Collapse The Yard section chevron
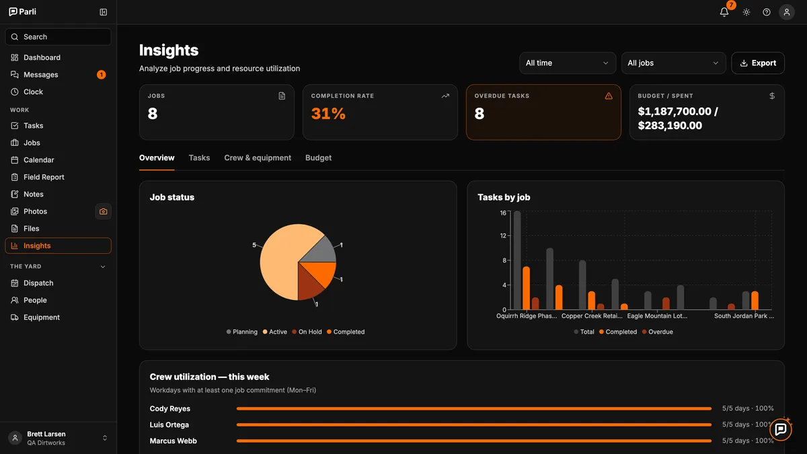The width and height of the screenshot is (807, 454). (103, 267)
